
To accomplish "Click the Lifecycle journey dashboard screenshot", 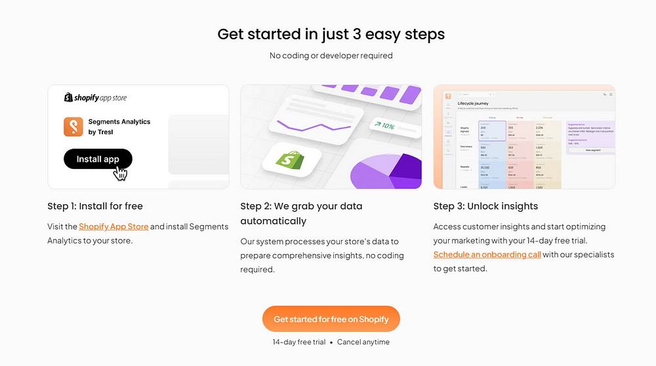I will (x=524, y=137).
